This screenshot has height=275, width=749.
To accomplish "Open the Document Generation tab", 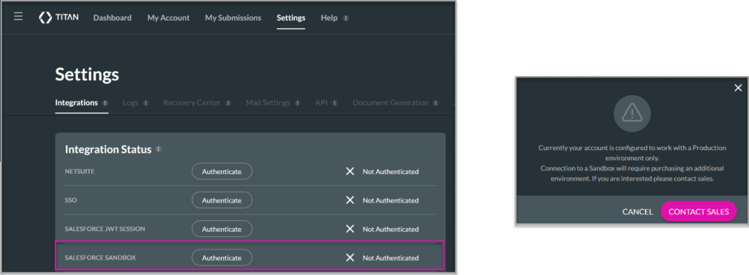I will 391,102.
